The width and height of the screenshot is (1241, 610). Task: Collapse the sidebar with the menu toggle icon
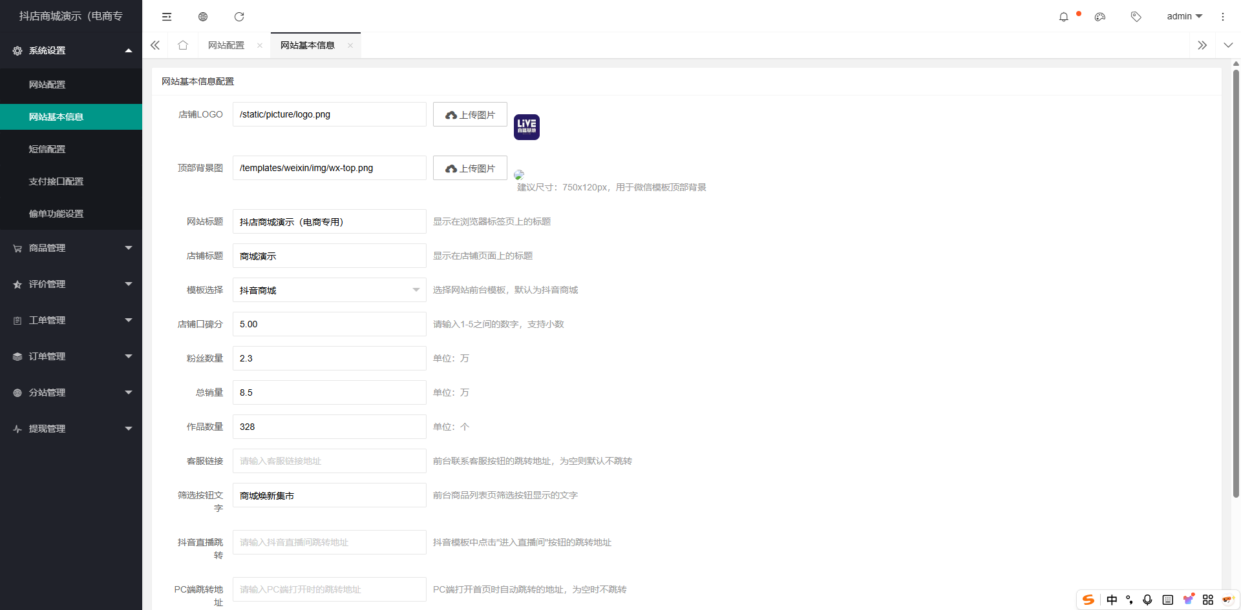point(167,17)
